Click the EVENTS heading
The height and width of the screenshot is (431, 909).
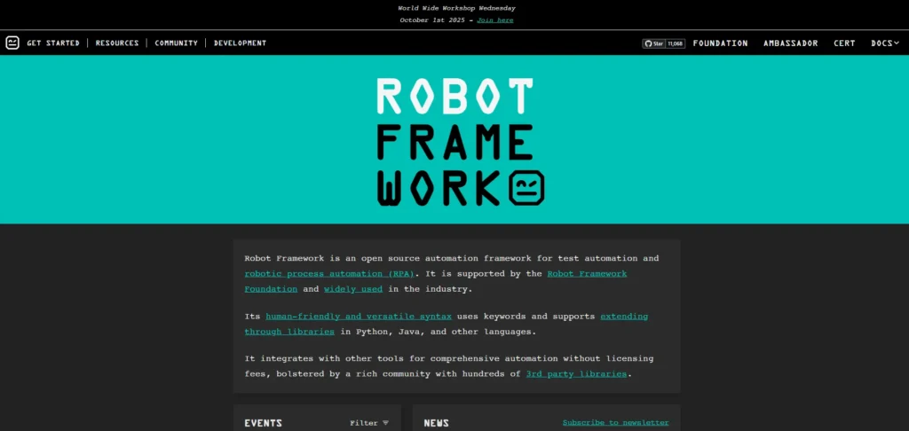(x=263, y=423)
